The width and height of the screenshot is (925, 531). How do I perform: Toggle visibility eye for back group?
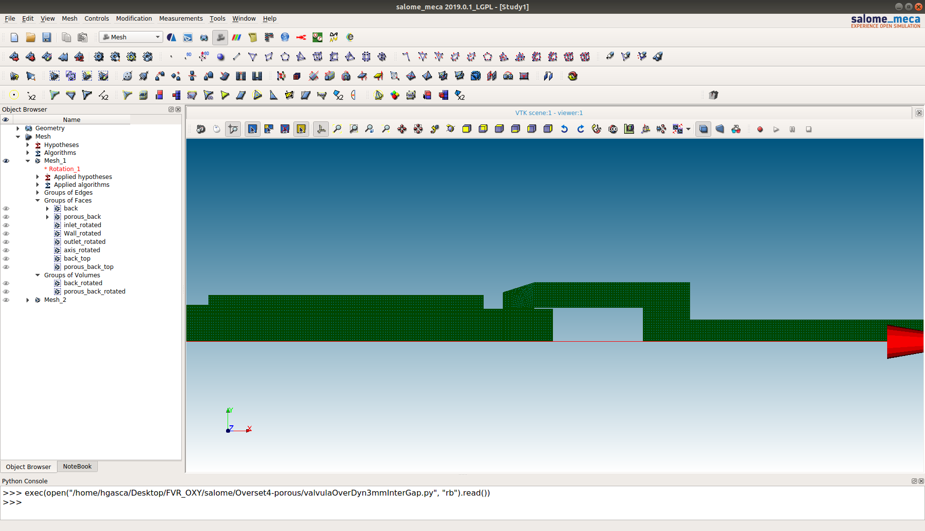tap(6, 208)
